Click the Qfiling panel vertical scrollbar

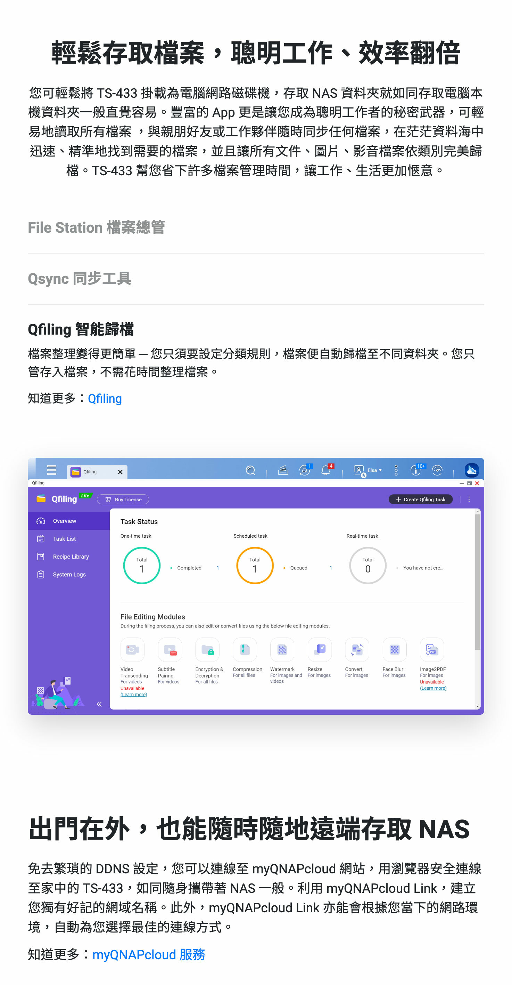(478, 582)
